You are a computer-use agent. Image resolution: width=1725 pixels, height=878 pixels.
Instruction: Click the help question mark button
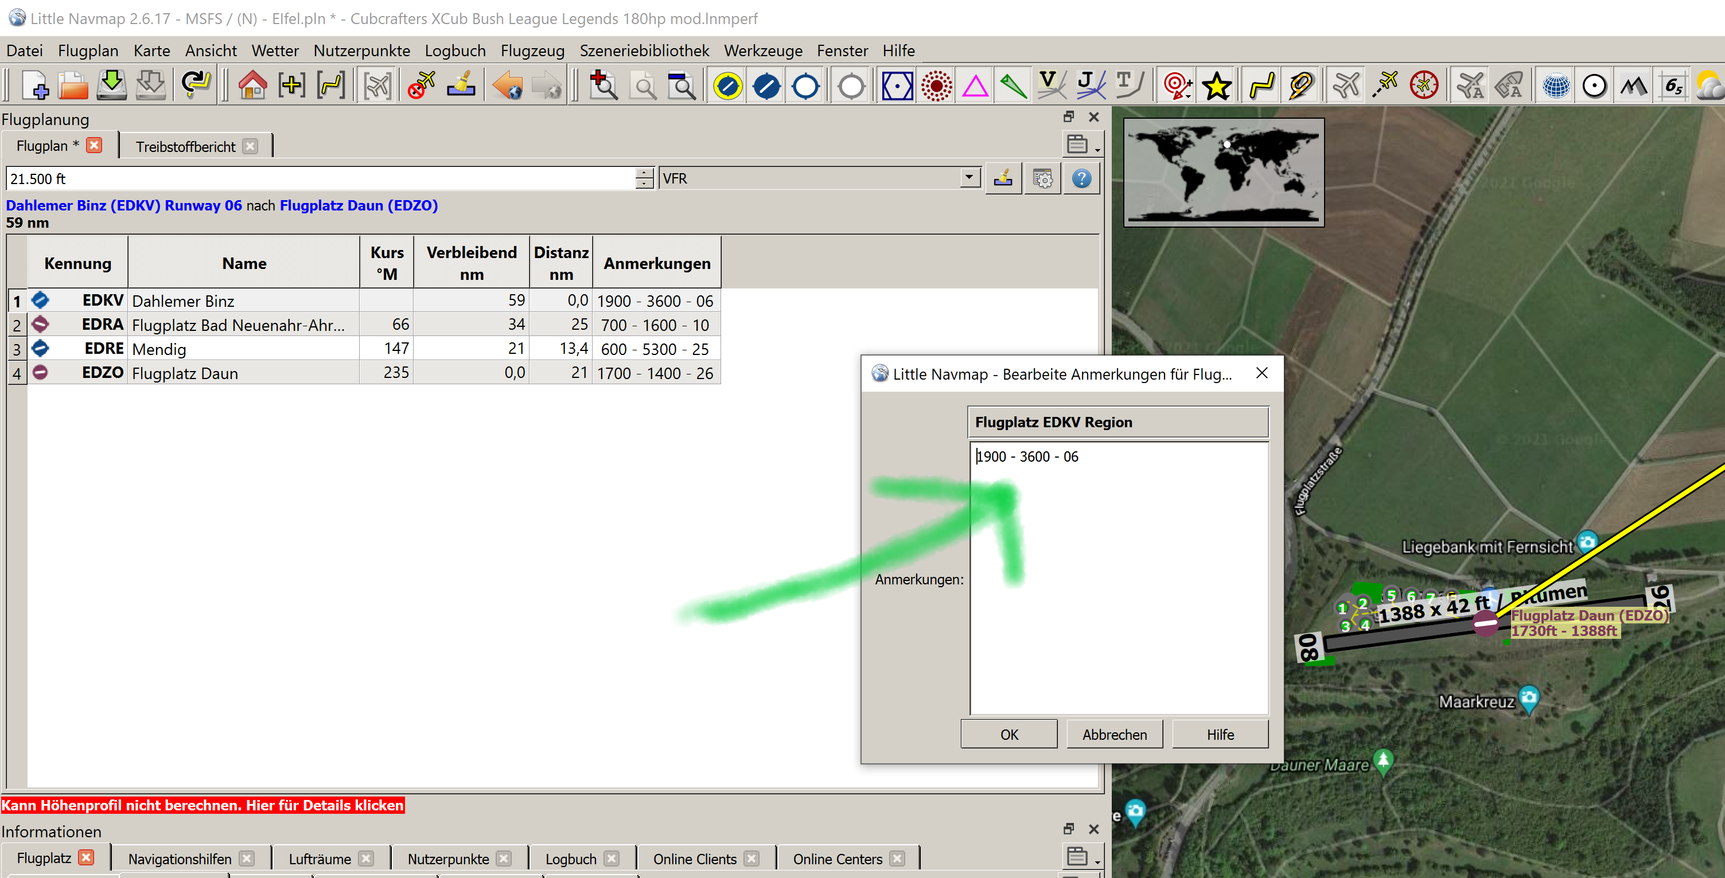[1081, 178]
